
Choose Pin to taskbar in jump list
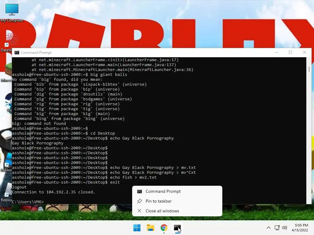(x=177, y=201)
